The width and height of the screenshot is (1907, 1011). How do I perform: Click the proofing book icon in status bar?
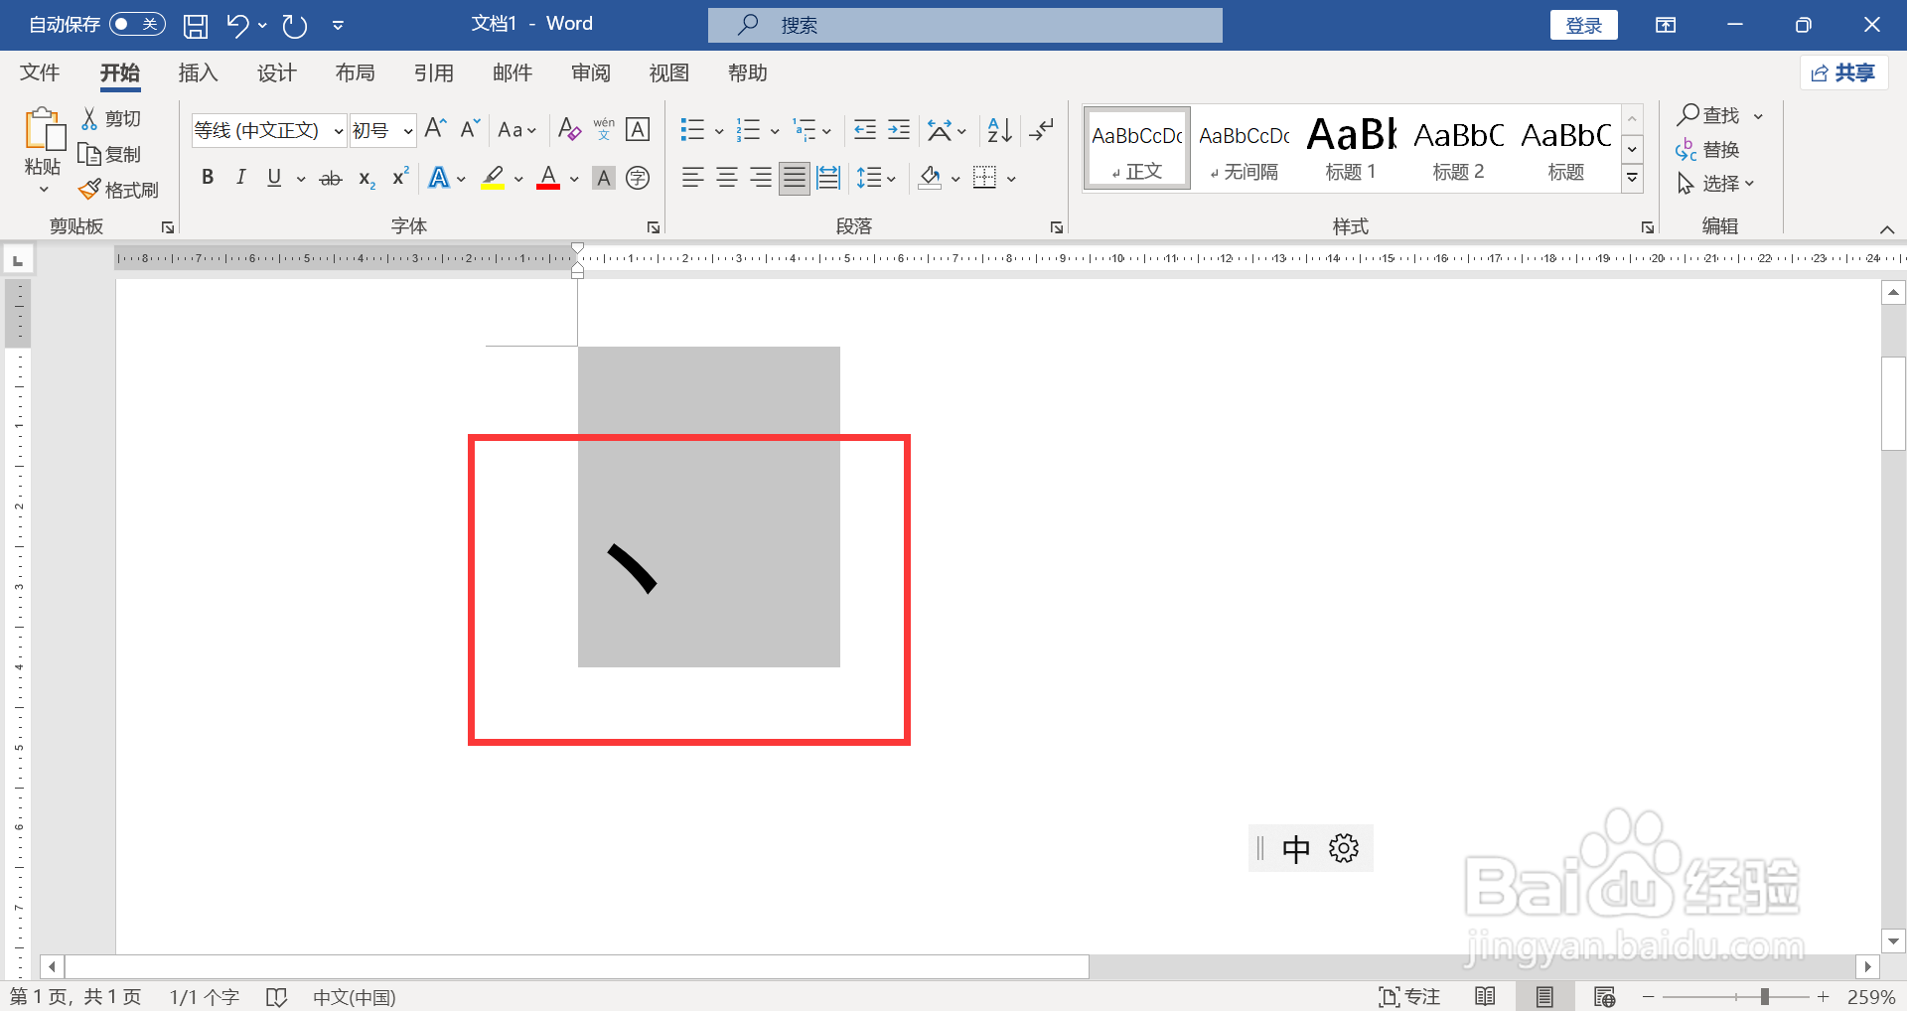click(276, 996)
